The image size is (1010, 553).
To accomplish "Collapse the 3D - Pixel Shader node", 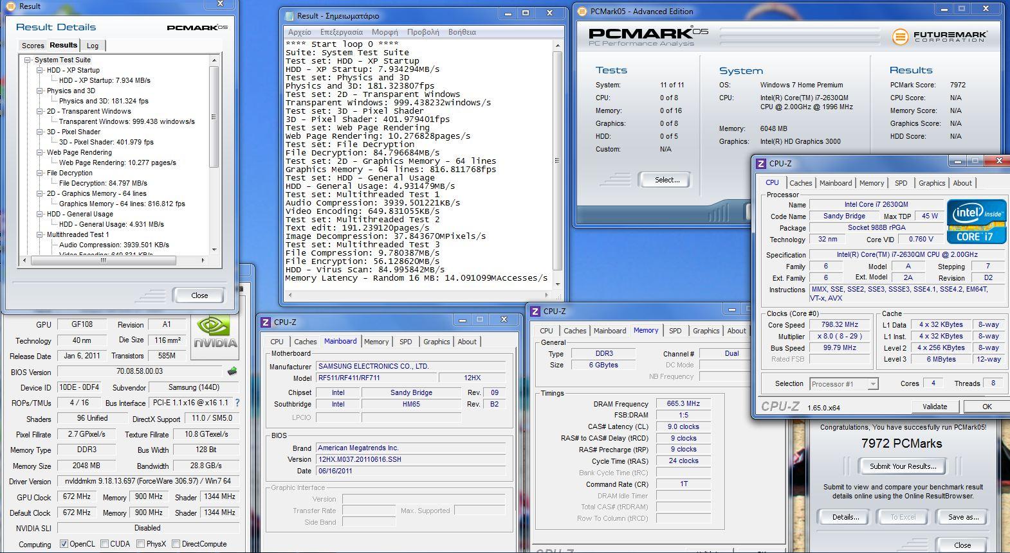I will [x=40, y=132].
